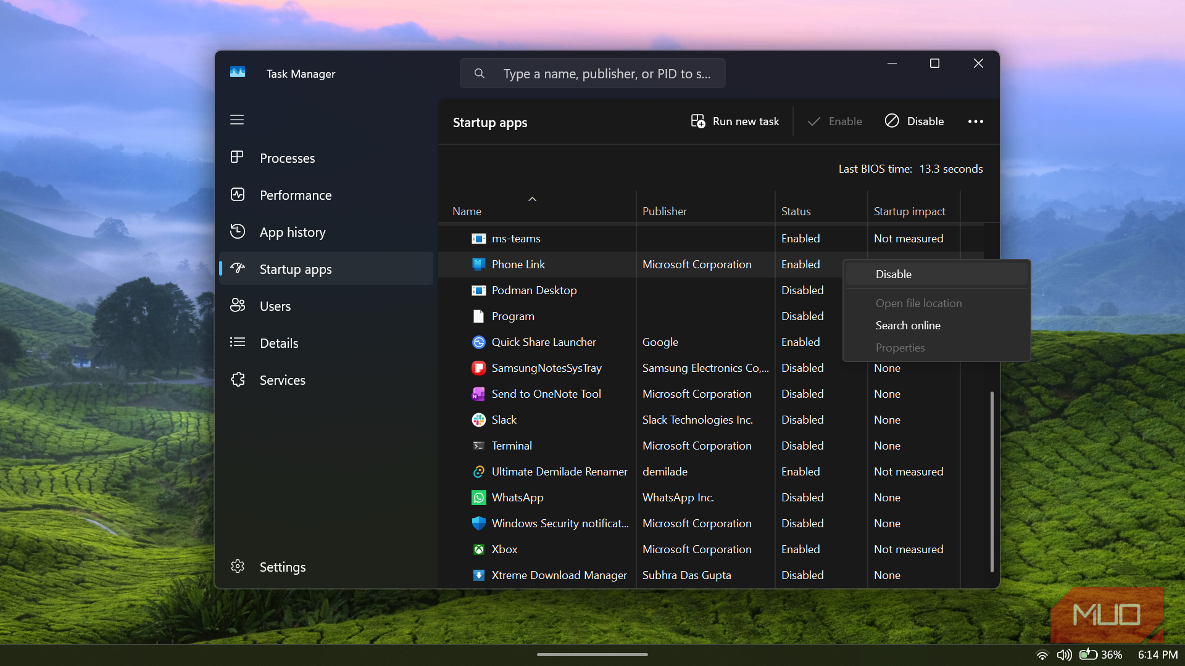Image resolution: width=1185 pixels, height=666 pixels.
Task: Click the Details list icon
Action: click(x=237, y=342)
